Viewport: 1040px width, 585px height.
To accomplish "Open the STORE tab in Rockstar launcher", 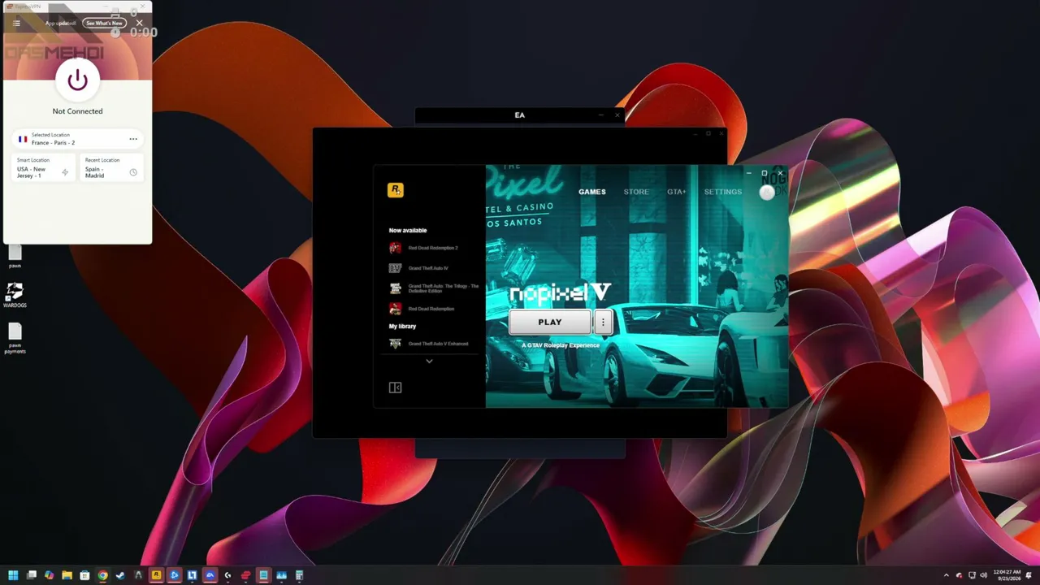I will tap(636, 192).
